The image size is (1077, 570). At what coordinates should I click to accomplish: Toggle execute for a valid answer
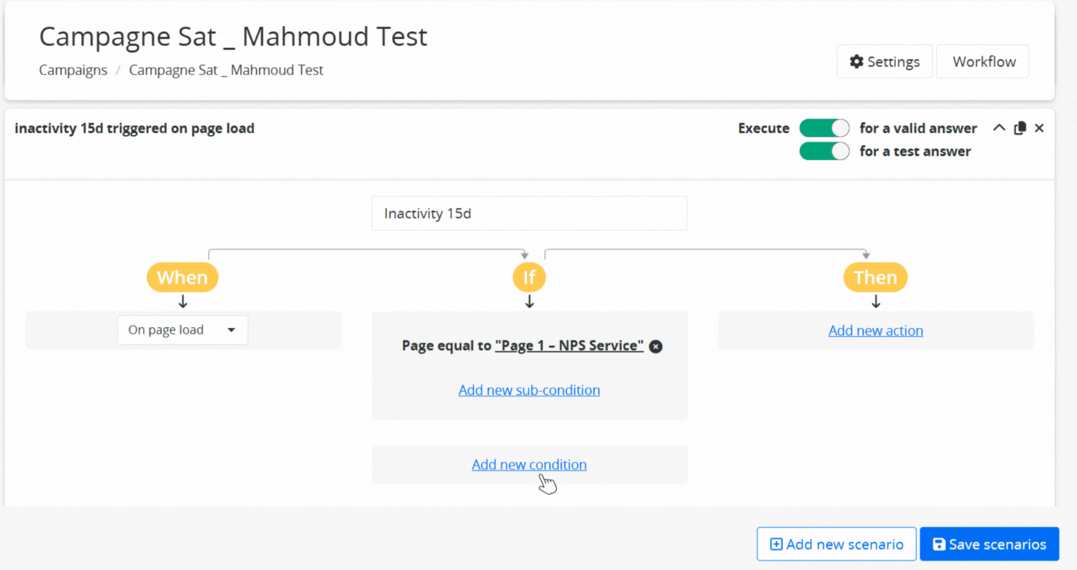point(824,129)
